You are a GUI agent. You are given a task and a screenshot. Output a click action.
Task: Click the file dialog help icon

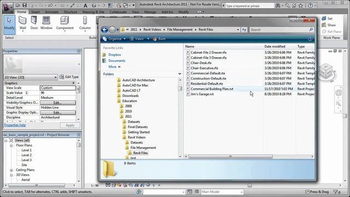(x=310, y=39)
